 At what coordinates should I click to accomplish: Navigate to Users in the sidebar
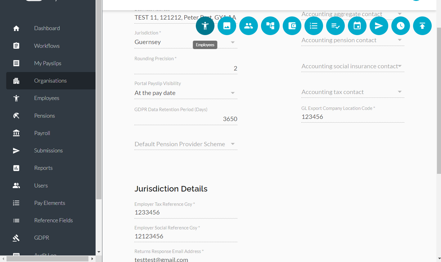point(51,186)
